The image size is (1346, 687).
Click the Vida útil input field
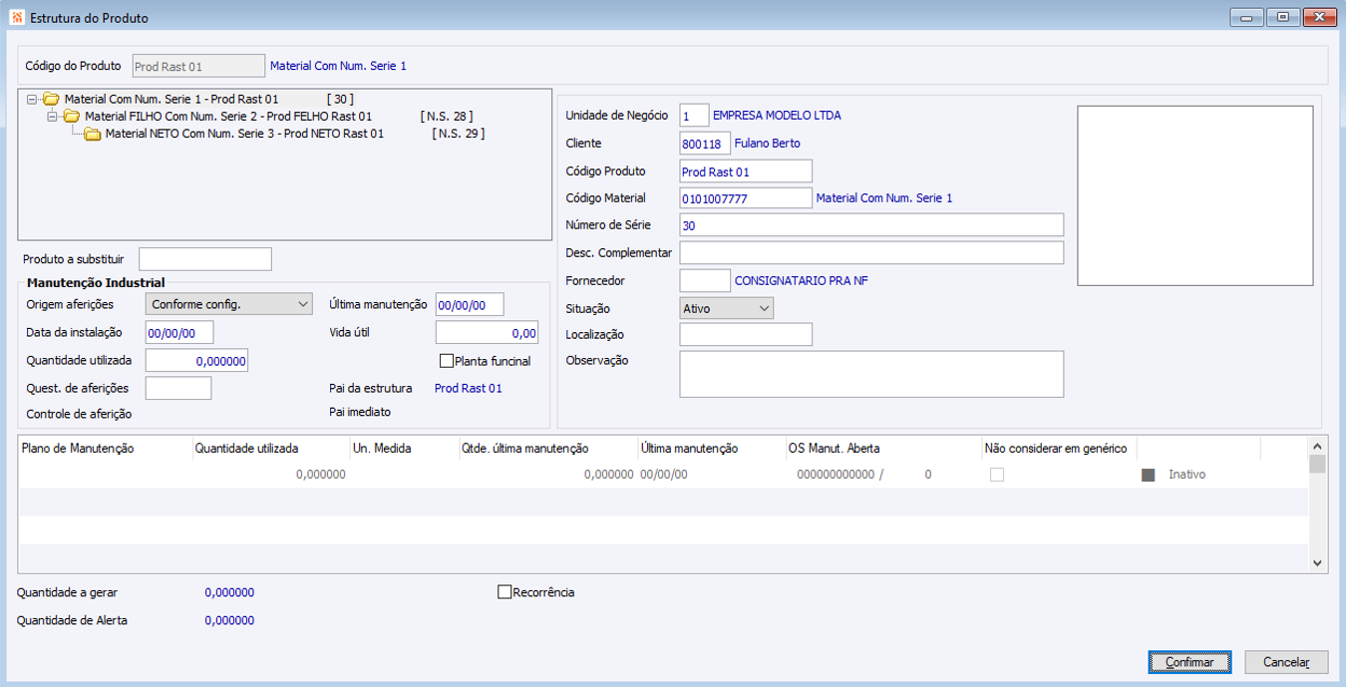pos(487,332)
